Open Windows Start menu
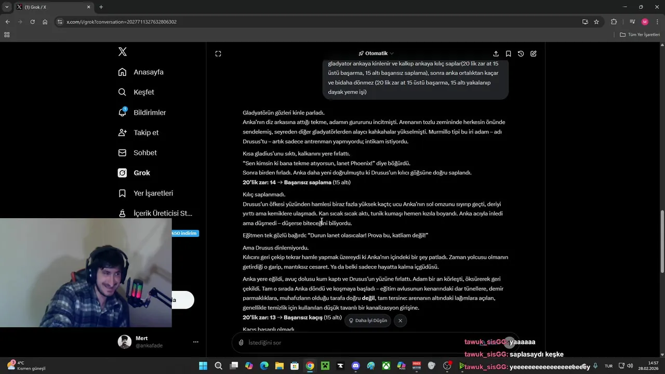The width and height of the screenshot is (665, 374). tap(203, 366)
